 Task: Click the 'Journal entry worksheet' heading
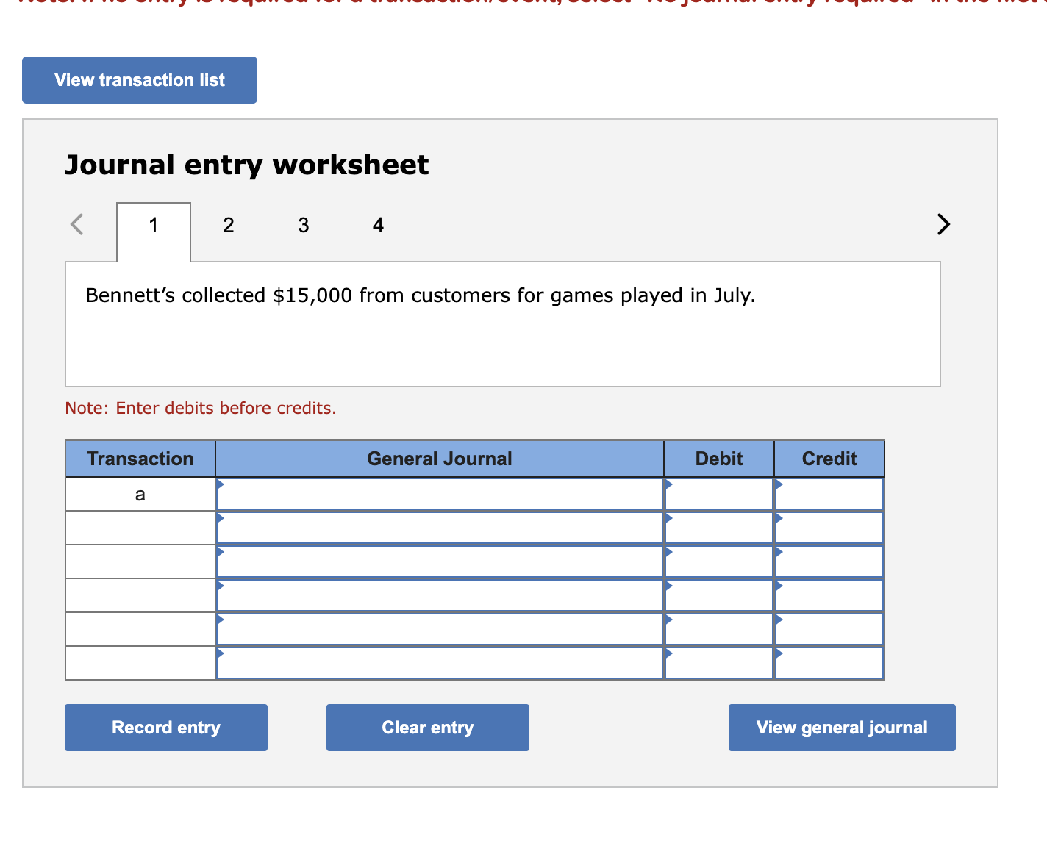(x=247, y=165)
